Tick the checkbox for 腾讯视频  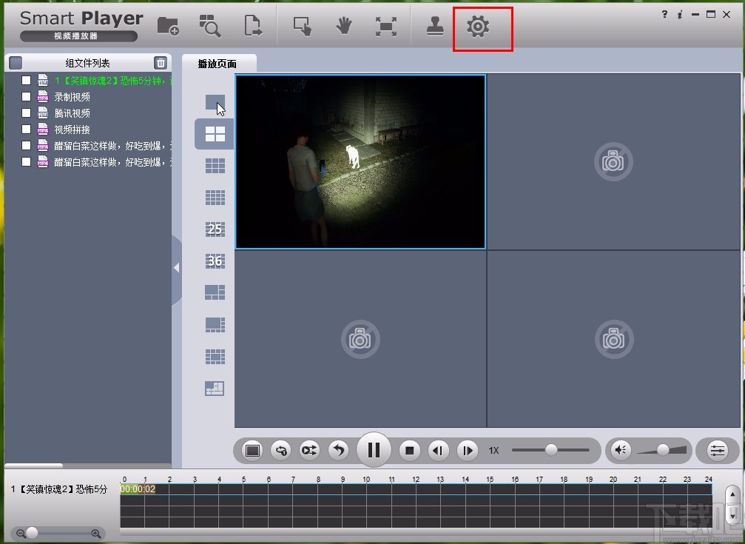pyautogui.click(x=27, y=113)
